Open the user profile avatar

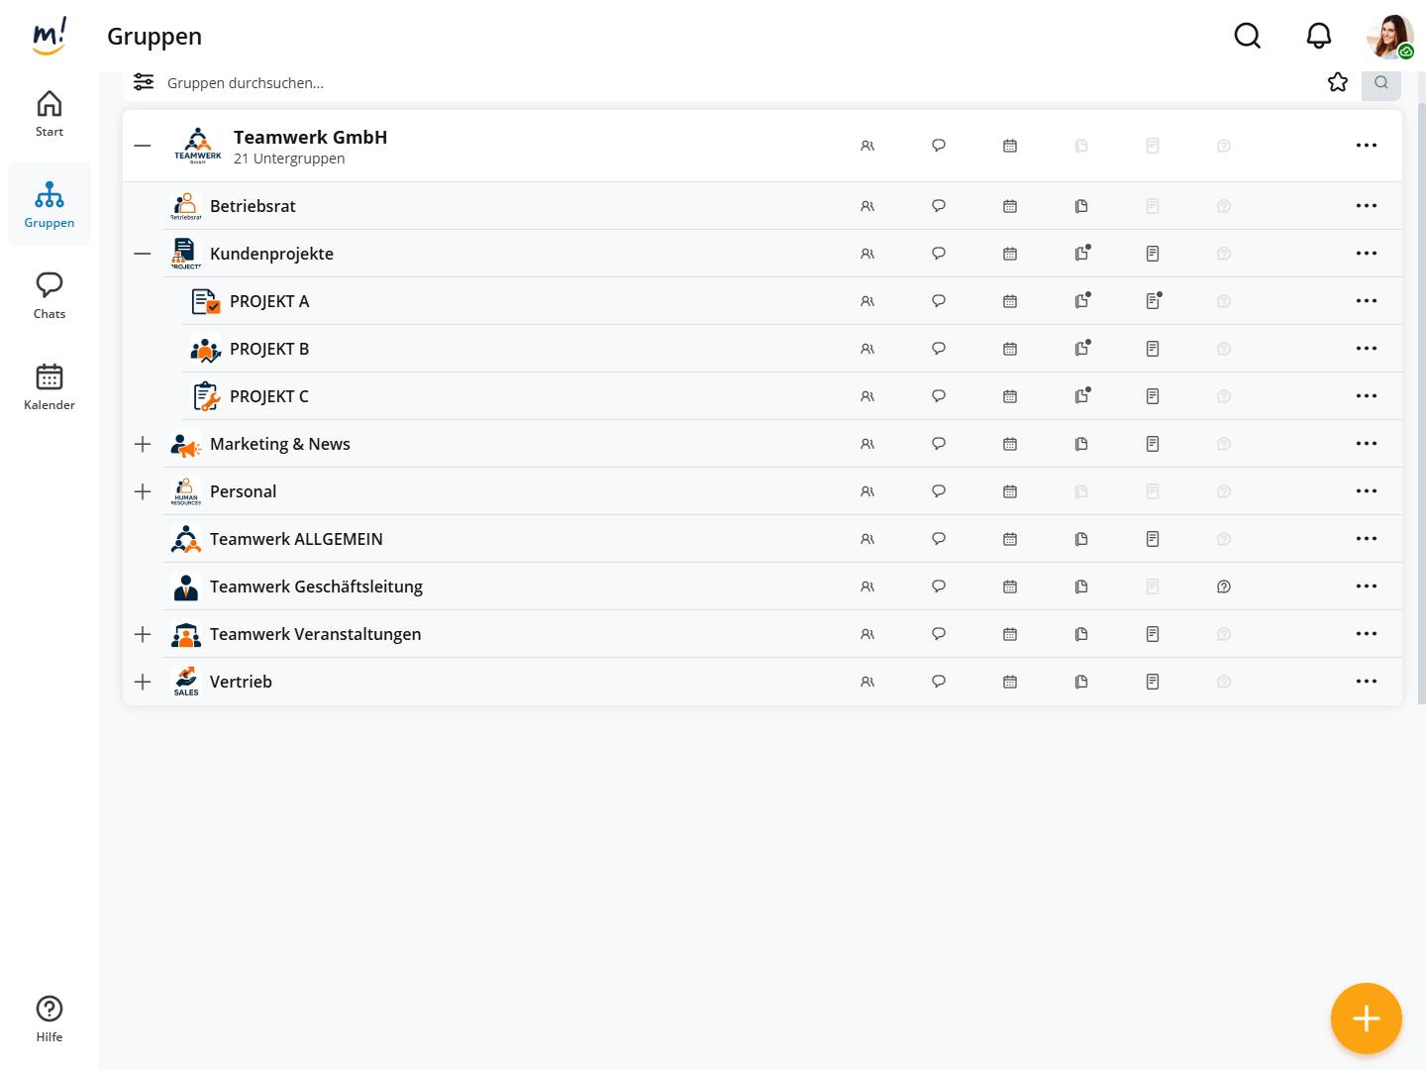(1389, 37)
